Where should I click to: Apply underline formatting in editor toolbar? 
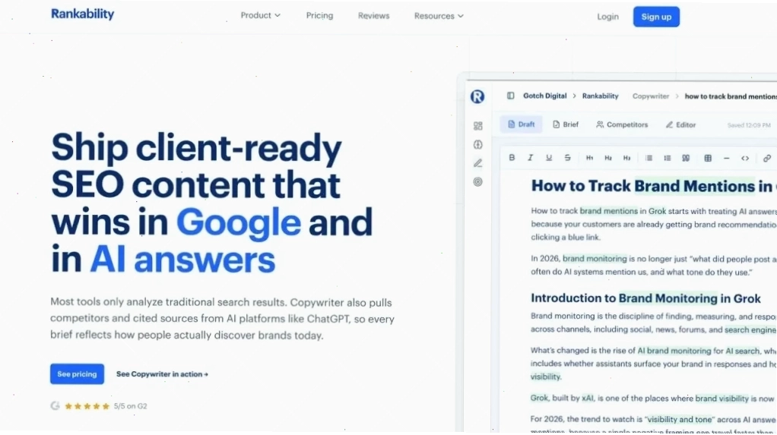[549, 158]
